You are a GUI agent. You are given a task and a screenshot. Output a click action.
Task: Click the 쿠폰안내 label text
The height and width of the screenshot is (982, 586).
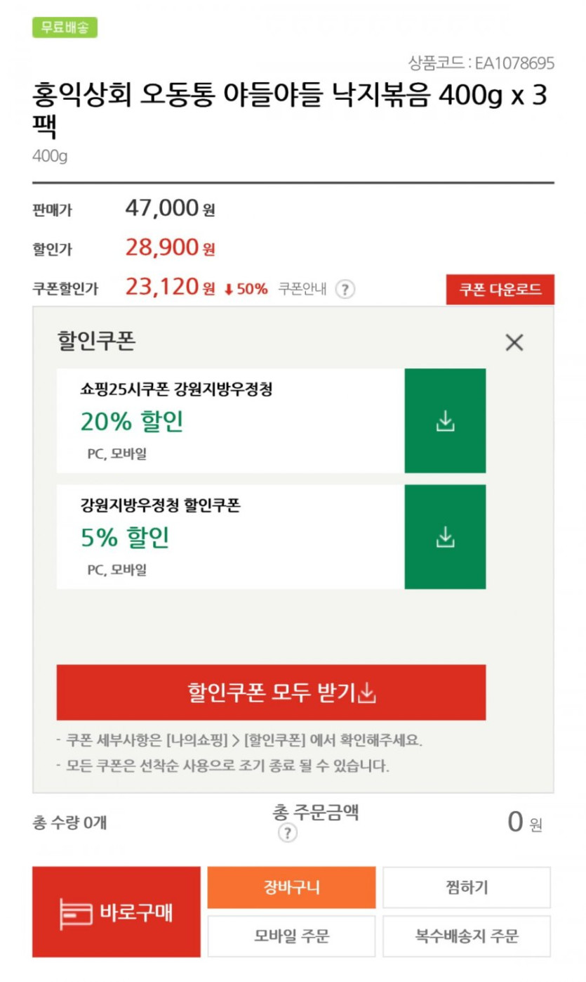pyautogui.click(x=302, y=289)
